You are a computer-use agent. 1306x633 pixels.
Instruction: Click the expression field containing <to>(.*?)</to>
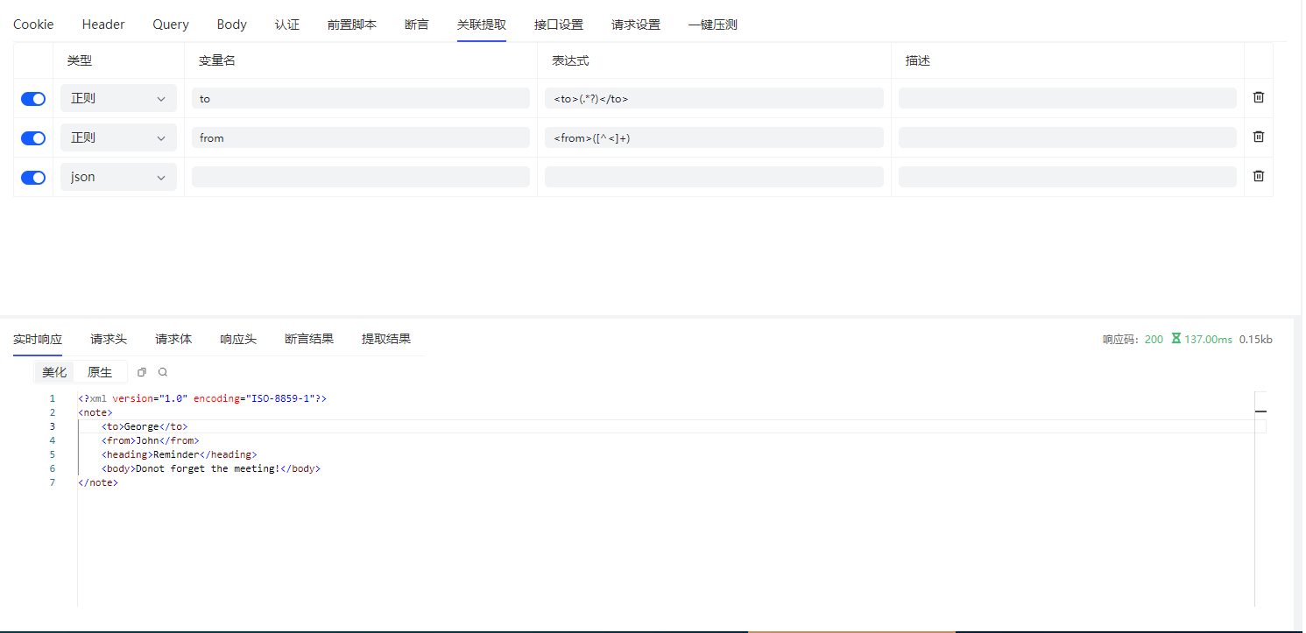714,99
